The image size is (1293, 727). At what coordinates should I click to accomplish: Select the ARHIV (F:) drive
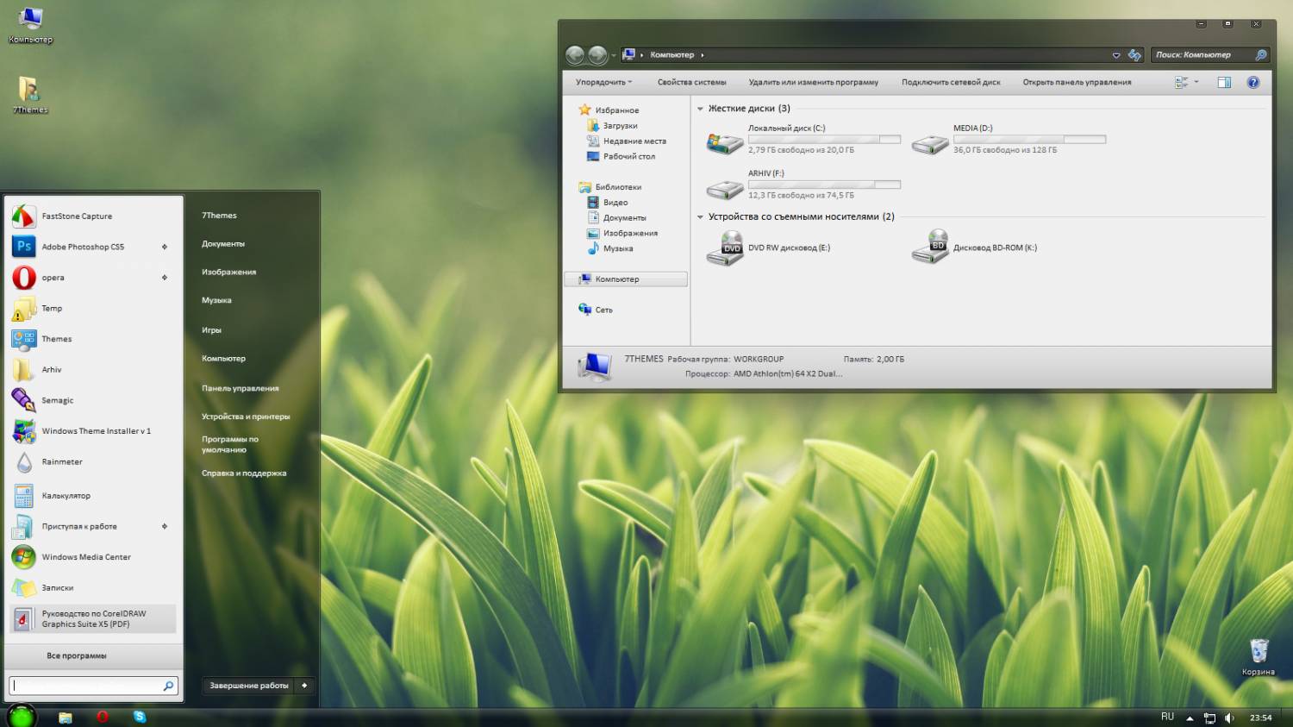pyautogui.click(x=803, y=185)
